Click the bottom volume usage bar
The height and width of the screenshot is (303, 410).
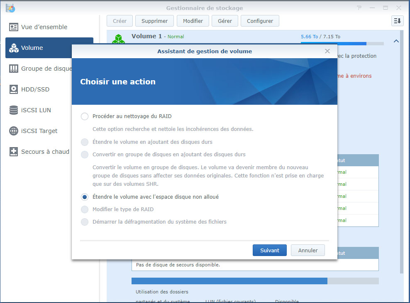[255, 281]
